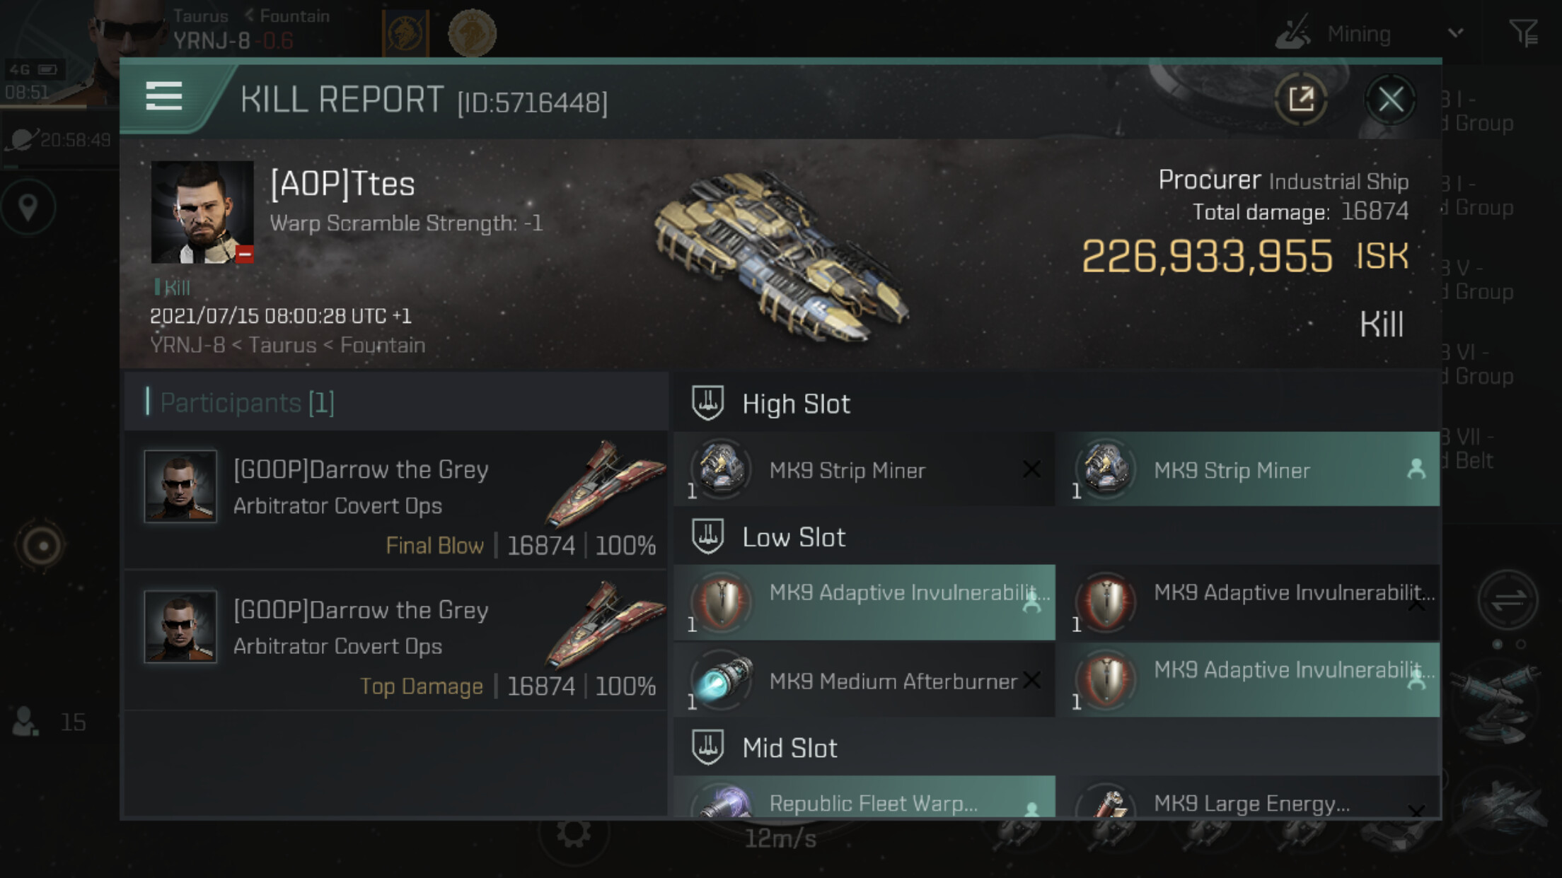This screenshot has width=1562, height=878.
Task: Tap the local players count icon
Action: coord(25,722)
